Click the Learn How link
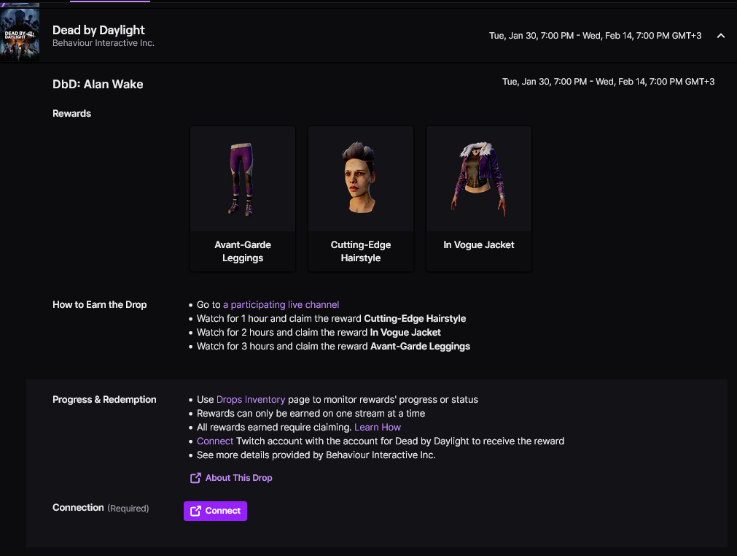Viewport: 737px width, 556px height. [x=378, y=427]
